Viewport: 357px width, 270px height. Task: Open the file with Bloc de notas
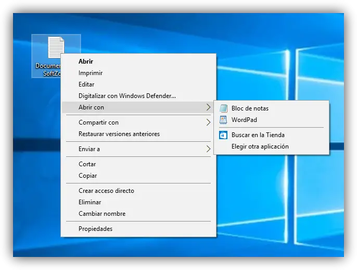pos(272,108)
